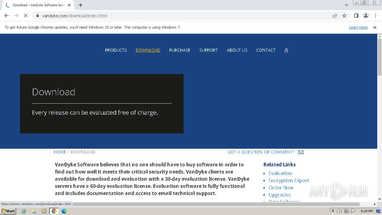The image size is (382, 215).
Task: Share this page via the share icon
Action: [335, 16]
